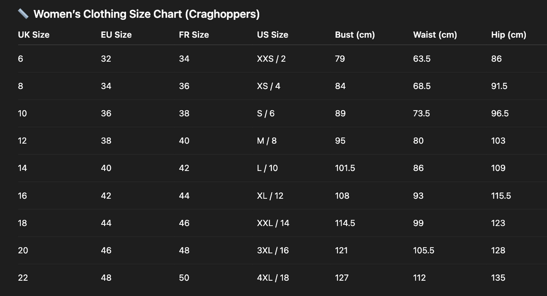Click the Hip (cm) column header
The height and width of the screenshot is (296, 547).
pyautogui.click(x=509, y=35)
